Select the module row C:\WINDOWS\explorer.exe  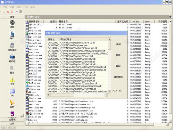77,46
